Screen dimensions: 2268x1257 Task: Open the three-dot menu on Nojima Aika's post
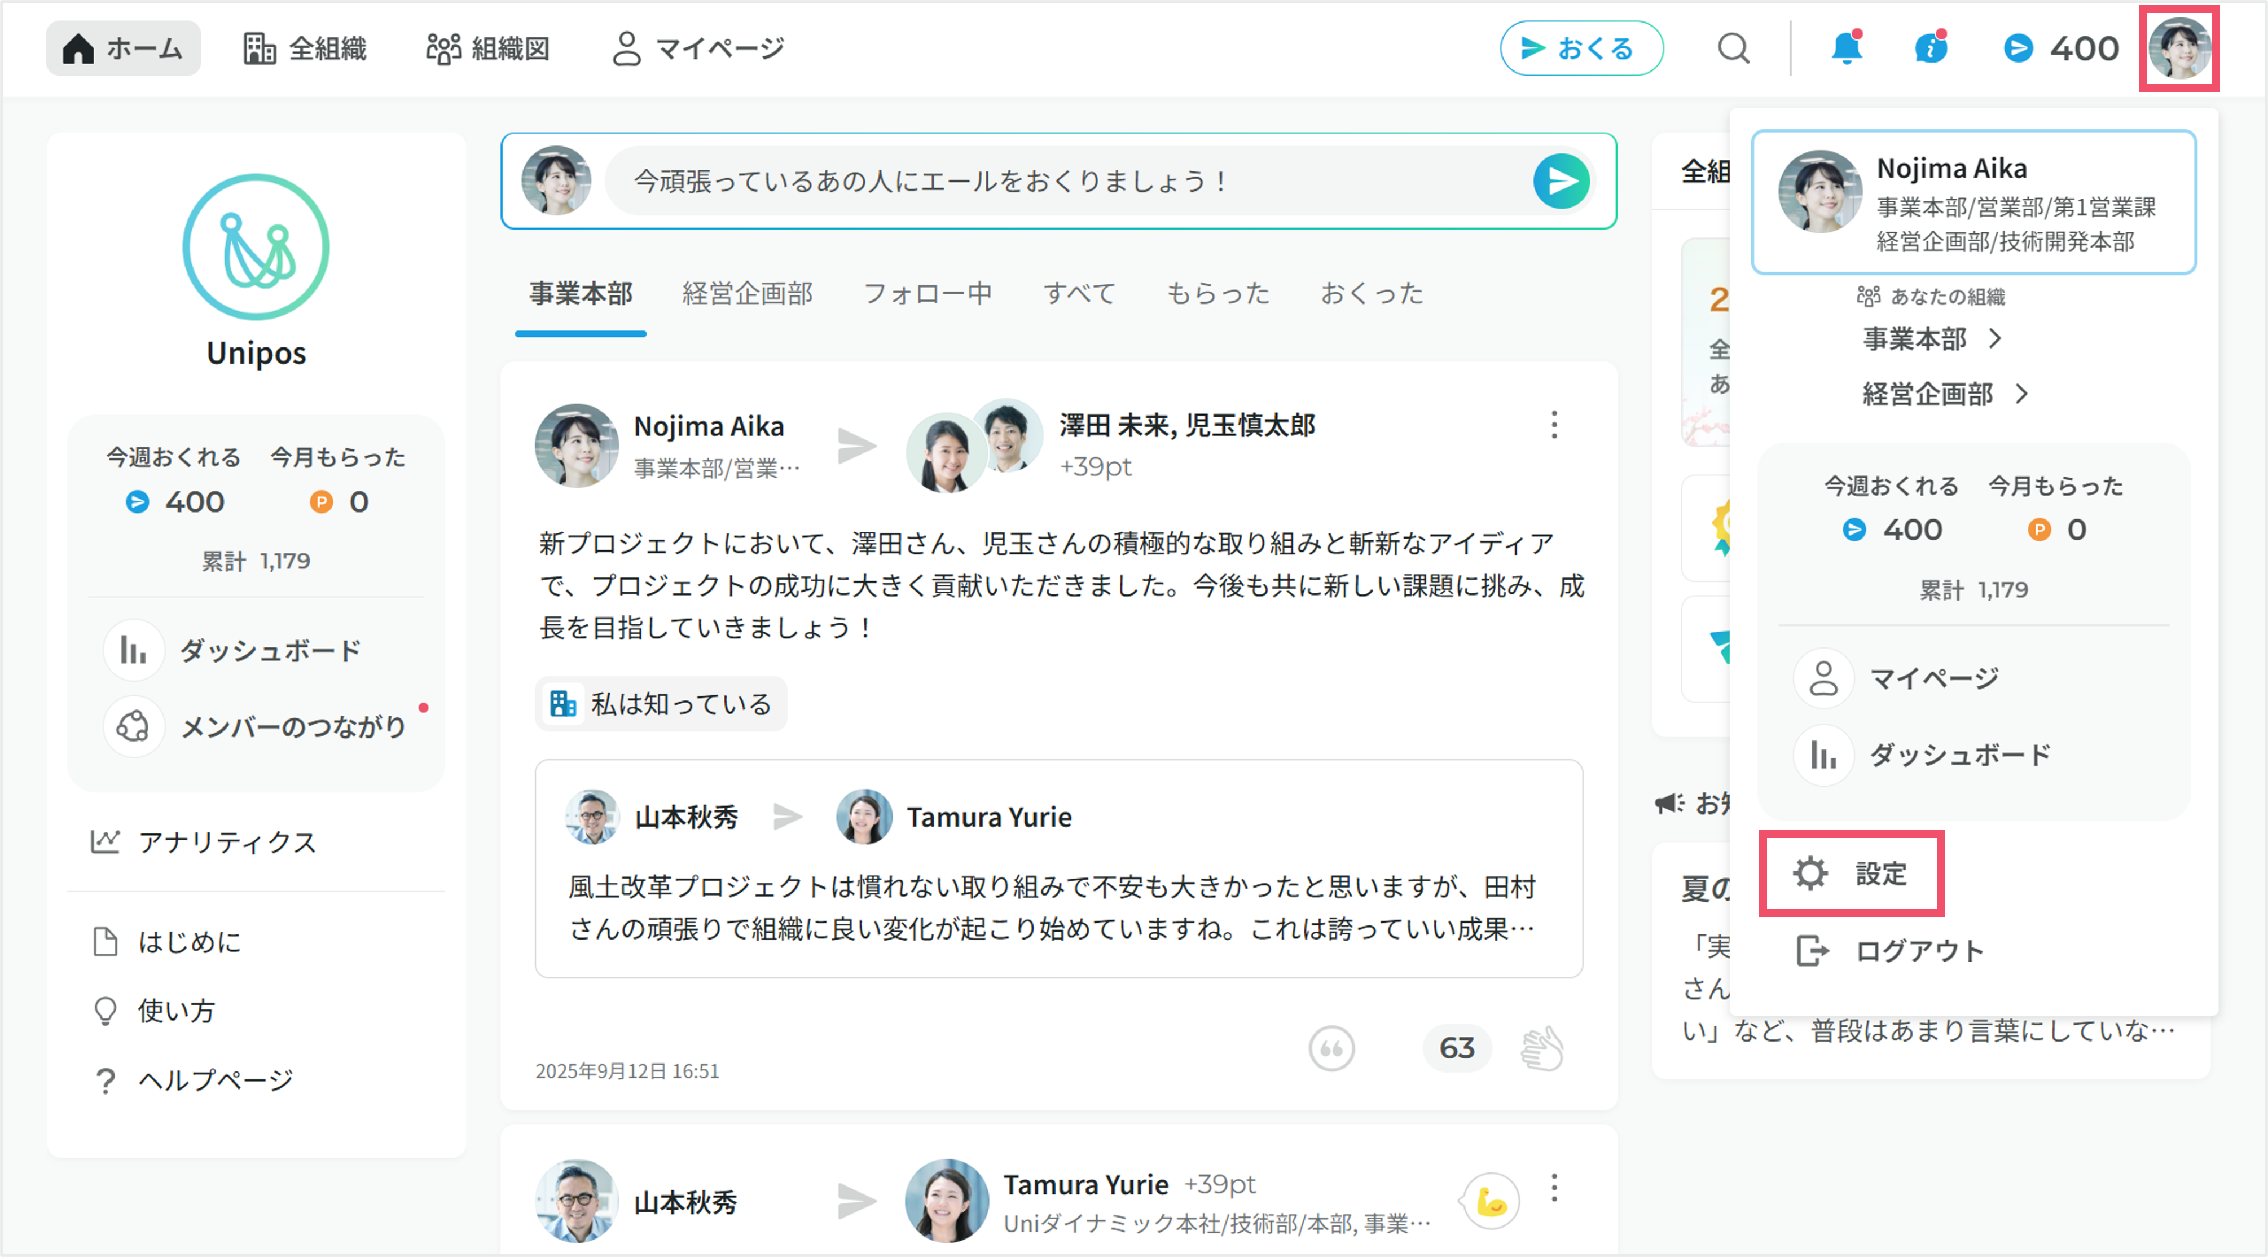coord(1554,425)
